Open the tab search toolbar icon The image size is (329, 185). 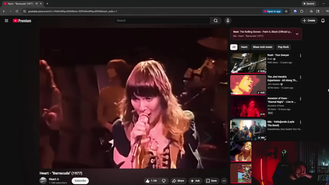(x=318, y=11)
